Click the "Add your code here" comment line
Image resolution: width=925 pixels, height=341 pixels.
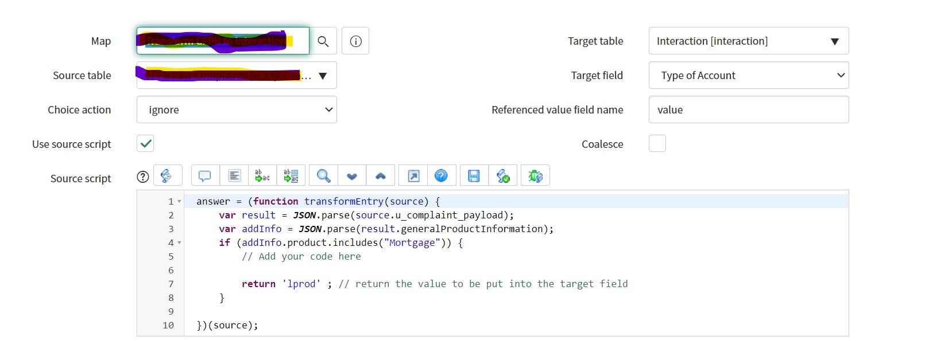(x=301, y=256)
